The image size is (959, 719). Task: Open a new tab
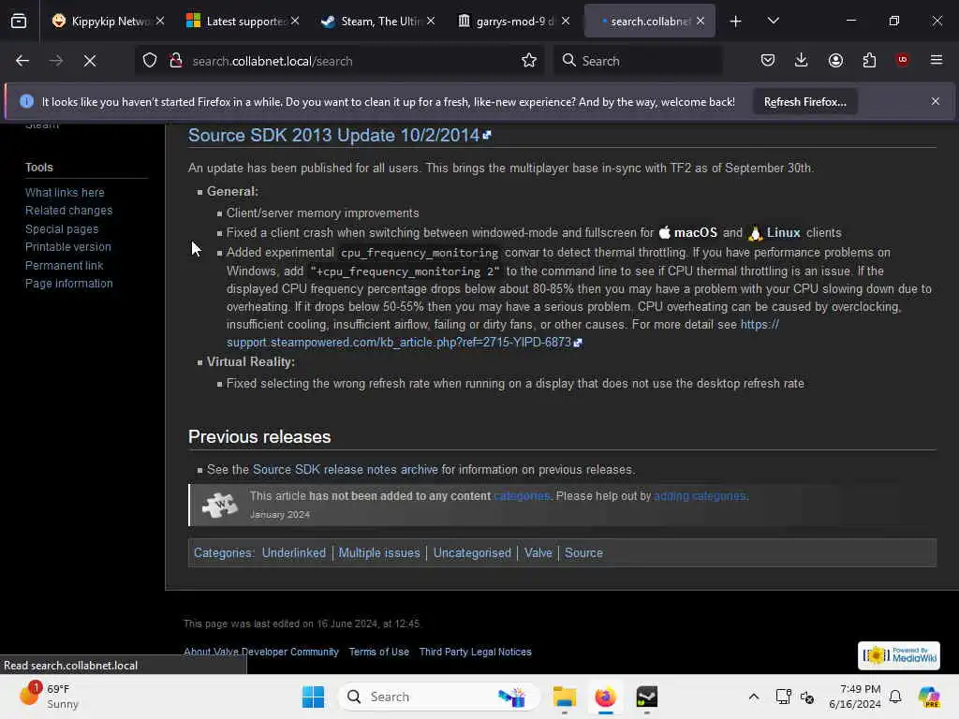(x=736, y=22)
